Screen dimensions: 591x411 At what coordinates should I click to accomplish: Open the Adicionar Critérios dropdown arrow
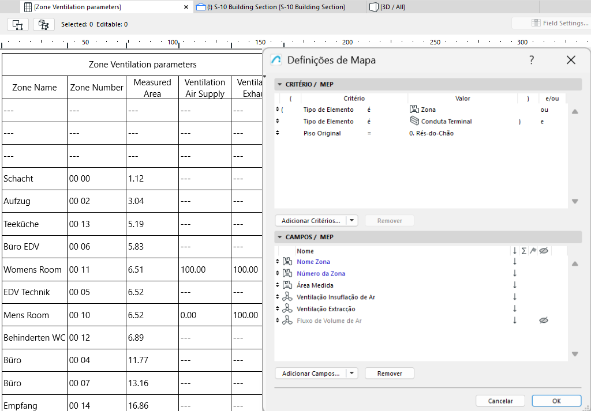[x=352, y=220]
